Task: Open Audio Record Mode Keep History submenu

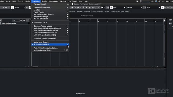Action: click(50, 28)
